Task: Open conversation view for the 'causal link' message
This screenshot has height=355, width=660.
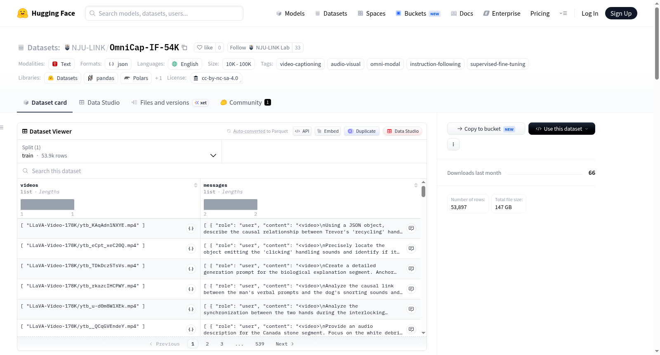Action: pyautogui.click(x=411, y=289)
